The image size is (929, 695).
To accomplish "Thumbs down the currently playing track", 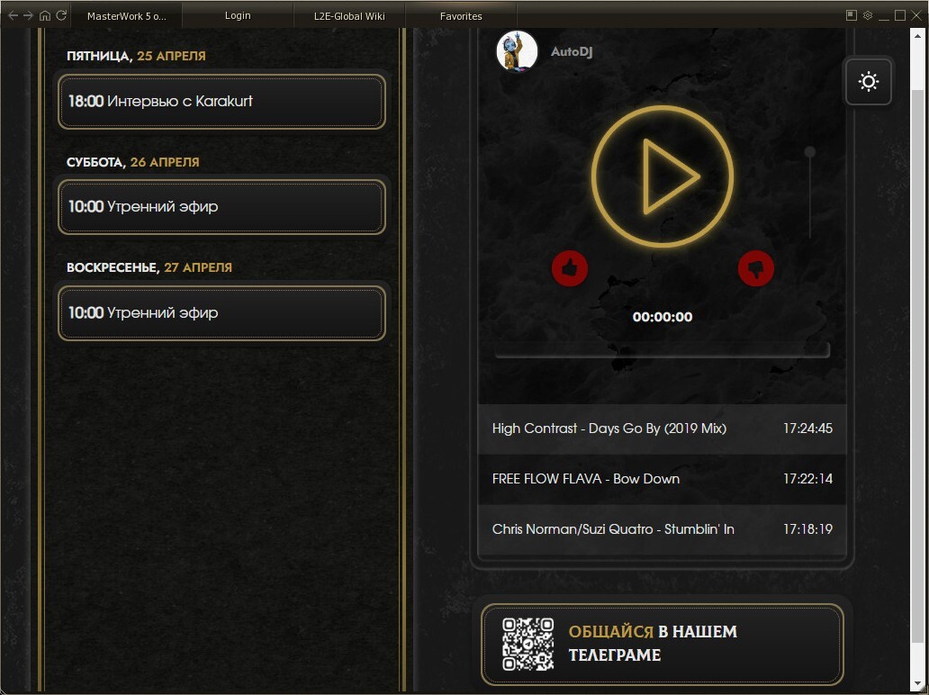I will click(x=755, y=268).
